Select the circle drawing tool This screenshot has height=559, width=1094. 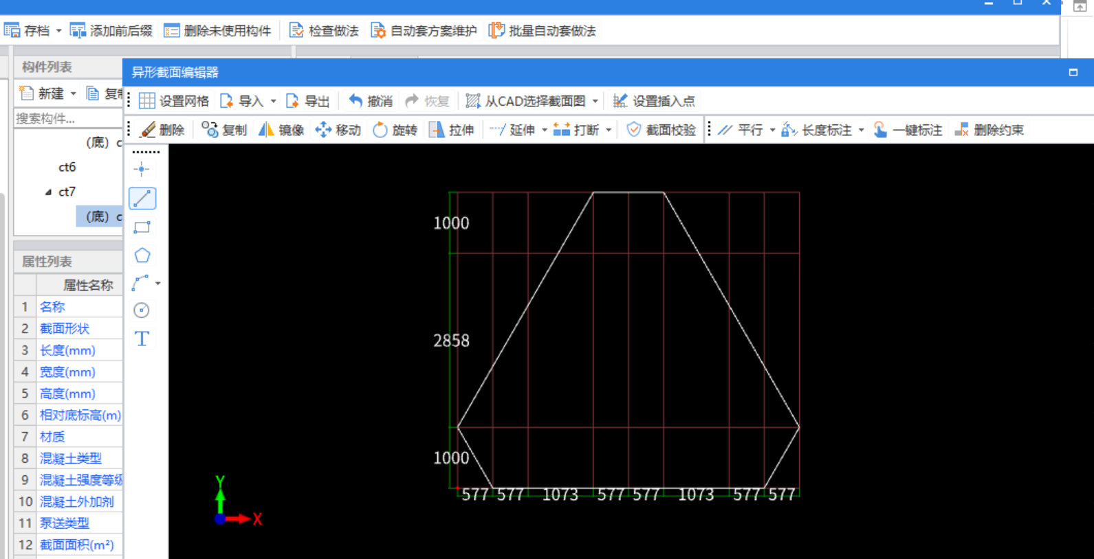click(x=142, y=310)
